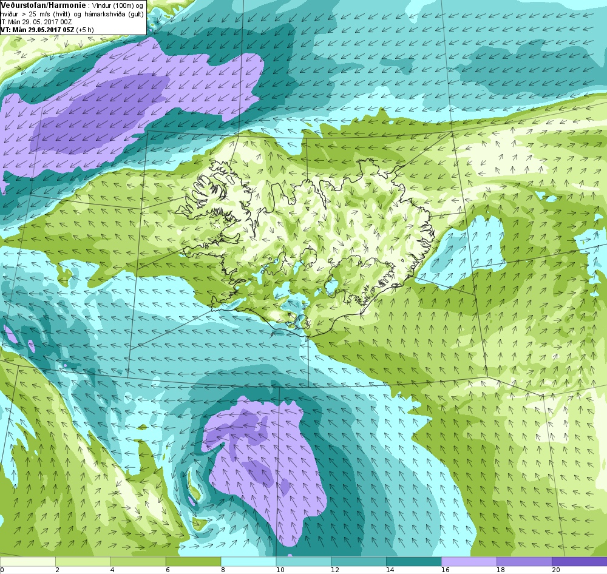
Task: Click the legend scale label "14"
Action: point(390,570)
